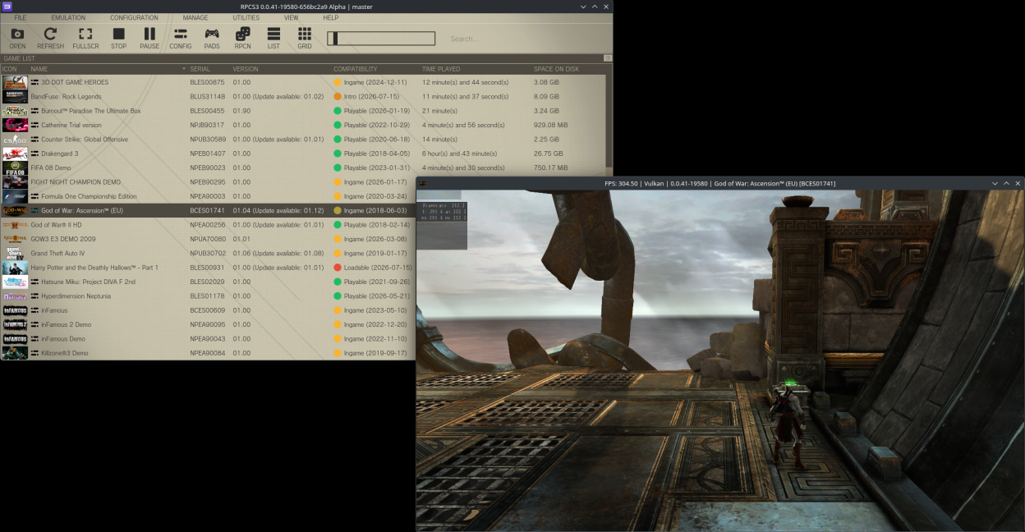
Task: Float the Game List dock panel
Action: point(608,58)
